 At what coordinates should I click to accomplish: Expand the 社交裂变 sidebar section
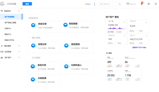coord(19,52)
